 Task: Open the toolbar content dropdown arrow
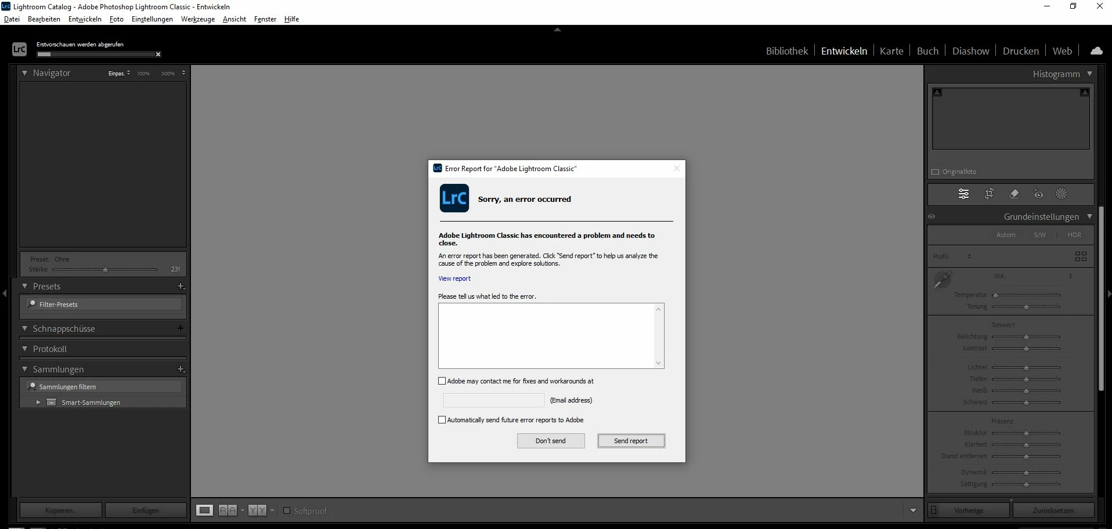pyautogui.click(x=913, y=510)
